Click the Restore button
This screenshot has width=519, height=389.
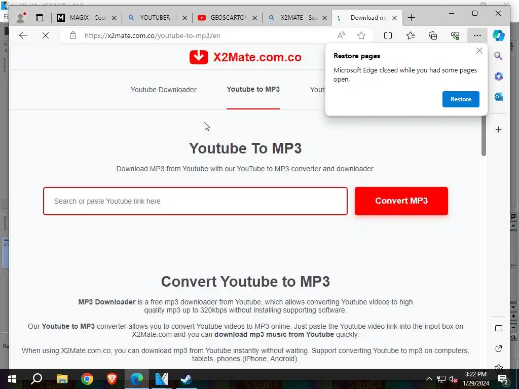click(x=461, y=99)
